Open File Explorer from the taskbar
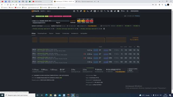This screenshot has height=97, width=173. pyautogui.click(x=51, y=95)
